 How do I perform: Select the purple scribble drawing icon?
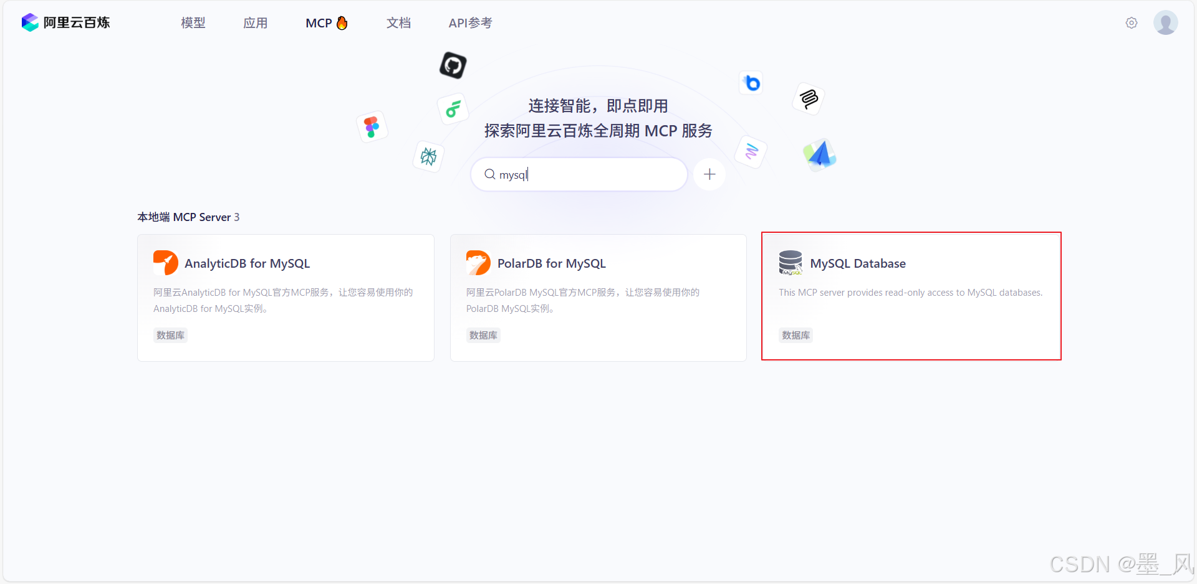750,152
